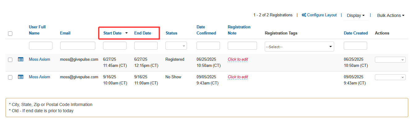
Task: Click email in the No Show row
Action: pyautogui.click(x=79, y=77)
